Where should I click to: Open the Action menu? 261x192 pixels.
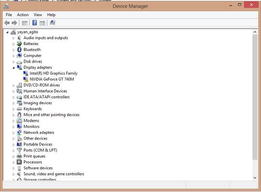(x=23, y=15)
